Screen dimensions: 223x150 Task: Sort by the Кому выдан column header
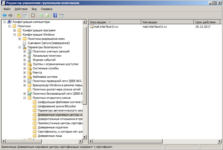(x=115, y=22)
